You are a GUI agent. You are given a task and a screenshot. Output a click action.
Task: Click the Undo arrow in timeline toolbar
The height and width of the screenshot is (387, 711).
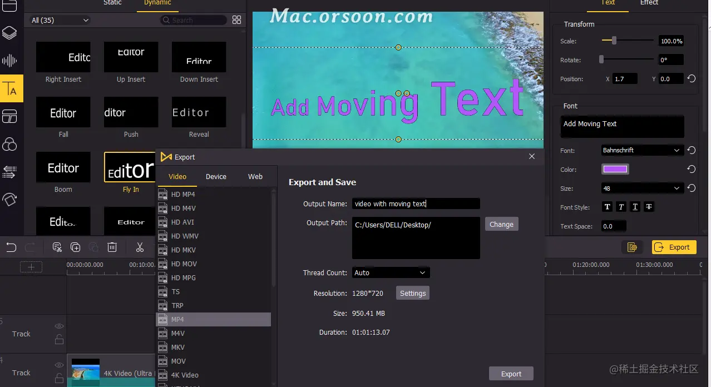point(11,247)
